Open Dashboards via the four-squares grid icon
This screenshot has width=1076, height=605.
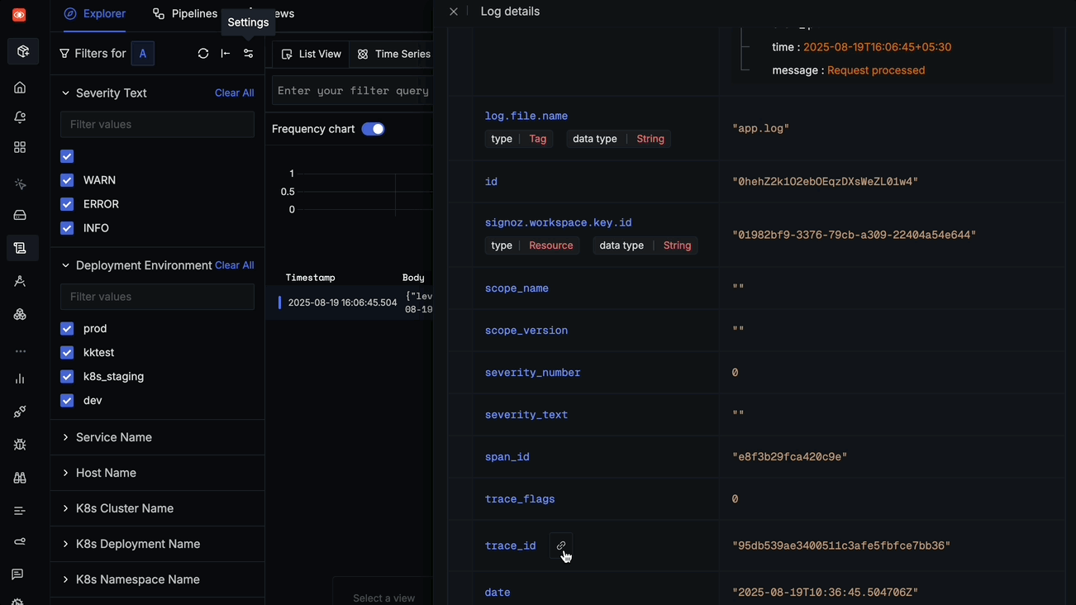coord(20,147)
